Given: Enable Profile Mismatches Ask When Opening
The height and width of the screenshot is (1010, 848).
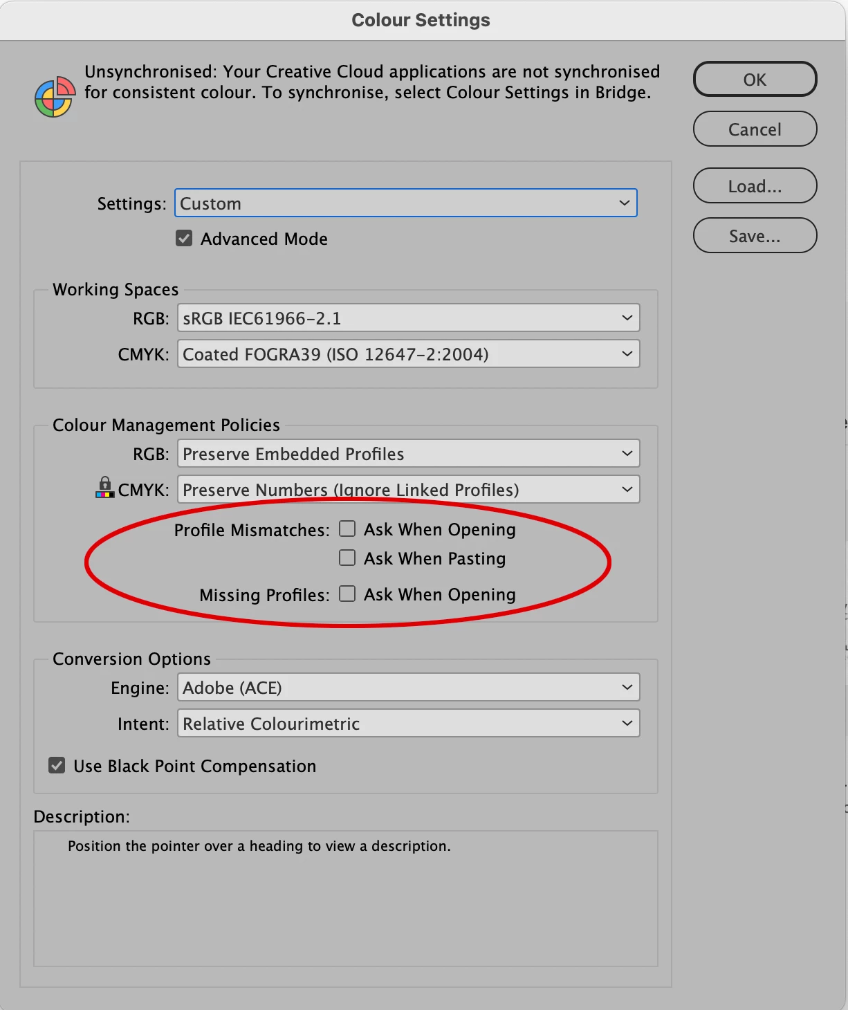Looking at the screenshot, I should pos(347,529).
